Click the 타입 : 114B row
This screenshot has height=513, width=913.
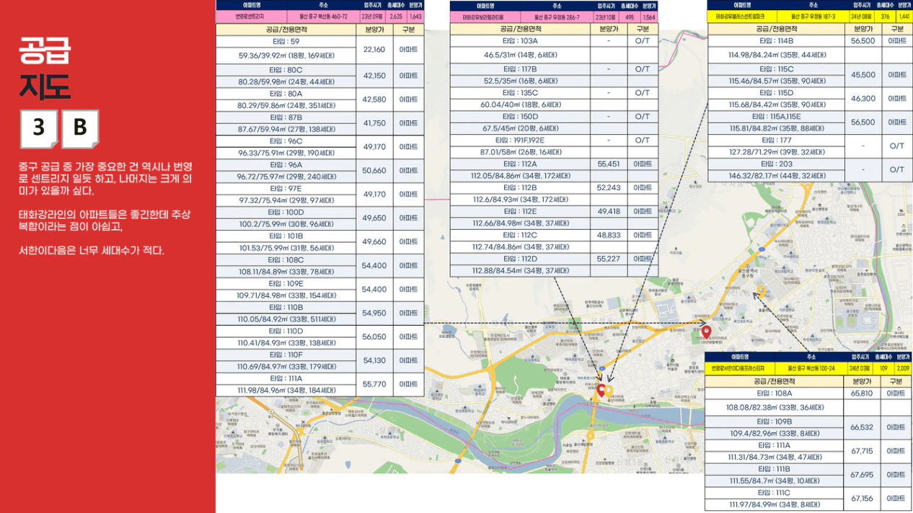pyautogui.click(x=776, y=42)
